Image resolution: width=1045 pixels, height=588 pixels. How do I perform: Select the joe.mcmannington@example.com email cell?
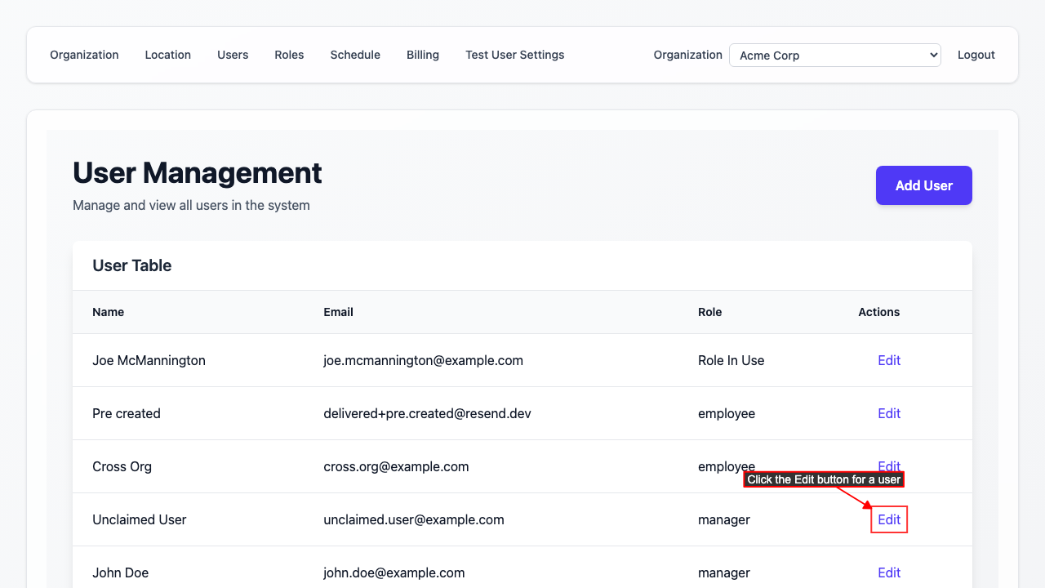[x=423, y=360]
